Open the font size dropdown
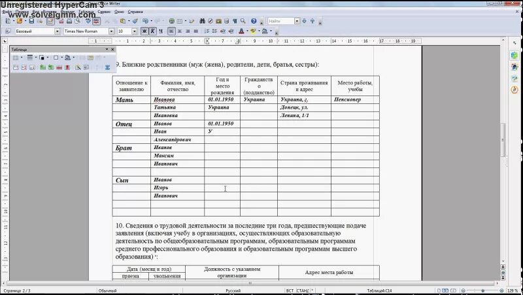 (x=134, y=31)
